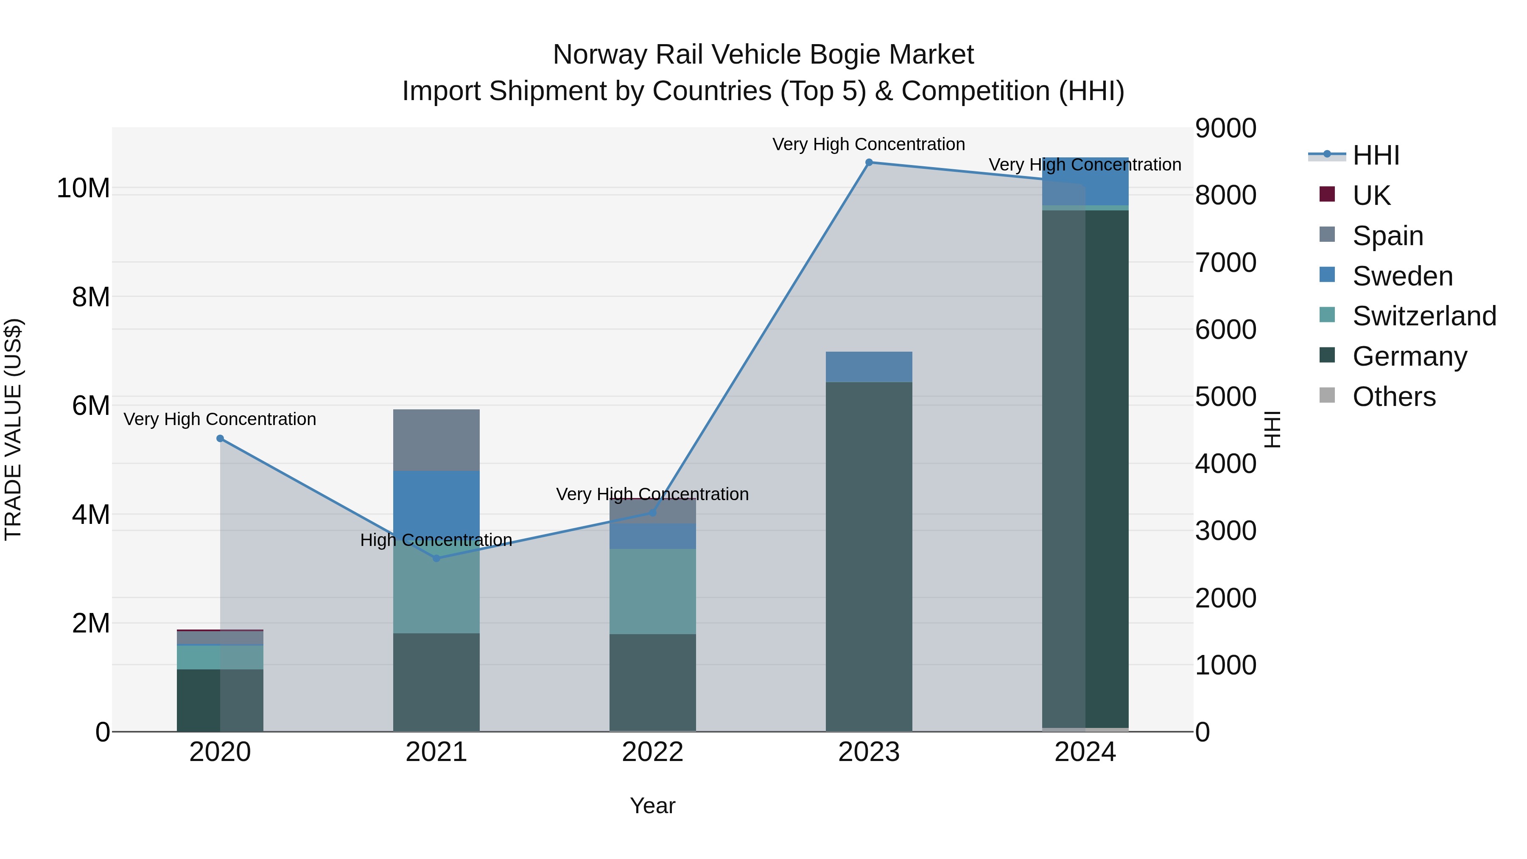Click the 2024 Sweden bar segment

(x=1085, y=182)
